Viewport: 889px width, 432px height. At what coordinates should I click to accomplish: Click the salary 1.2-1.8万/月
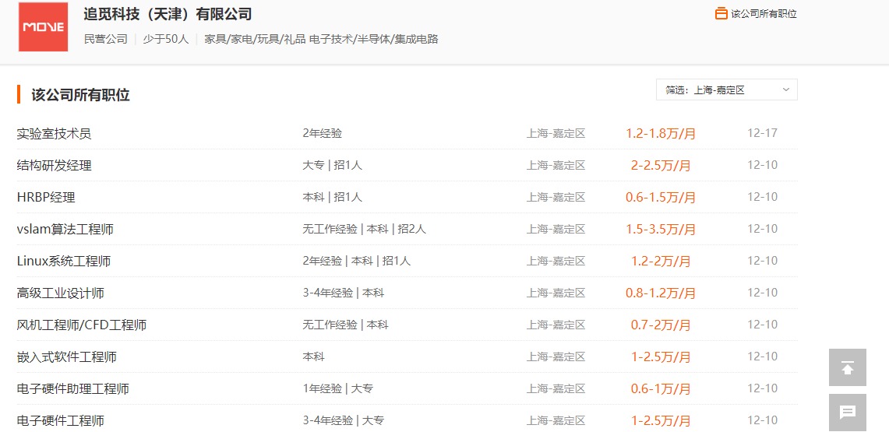[x=661, y=134]
